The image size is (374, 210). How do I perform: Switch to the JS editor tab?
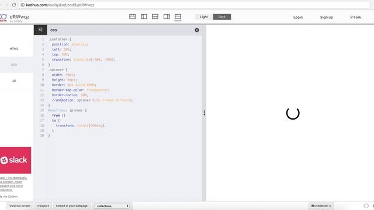pos(14,80)
